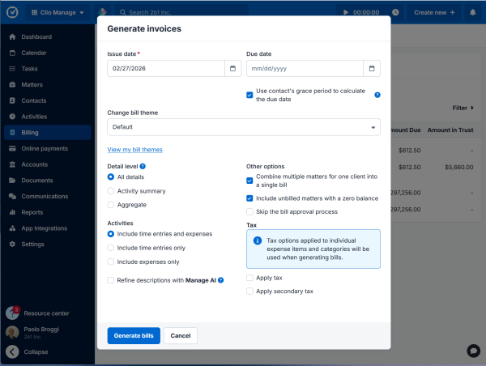The image size is (486, 366).
Task: Check Skip the bill approval process
Action: tap(249, 211)
